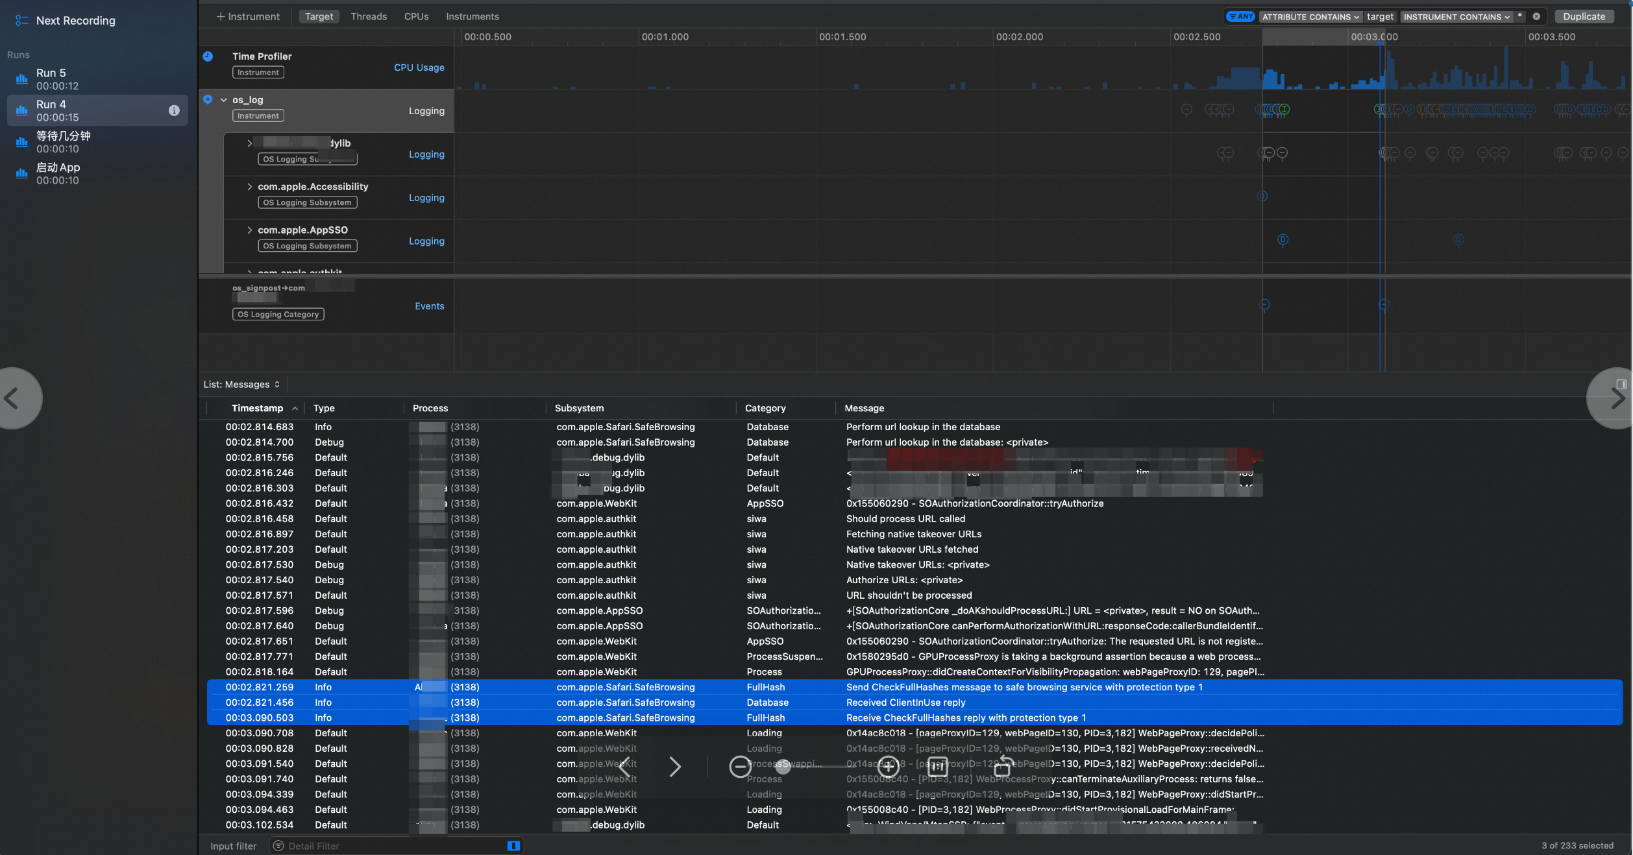Switch to the Instruments tab

pos(472,16)
